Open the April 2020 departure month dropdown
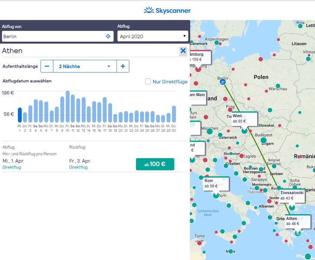 pyautogui.click(x=153, y=36)
